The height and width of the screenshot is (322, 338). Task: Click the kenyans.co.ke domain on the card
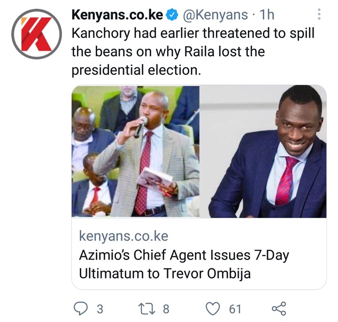[x=123, y=236]
